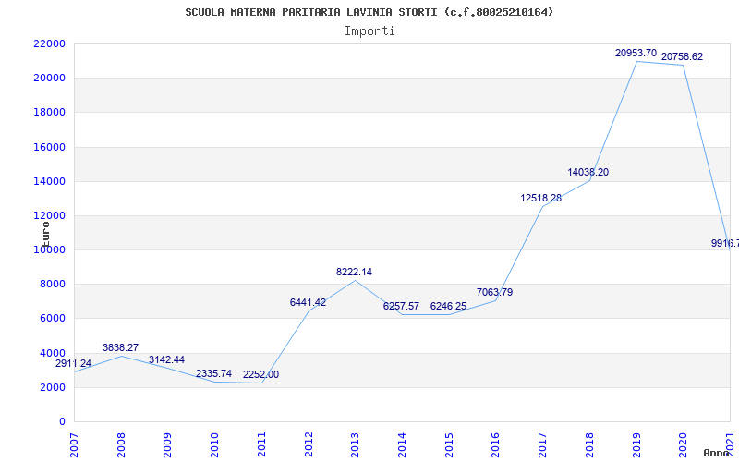The image size is (739, 462).
Task: Select the data label 2911.24
Action: 73,363
